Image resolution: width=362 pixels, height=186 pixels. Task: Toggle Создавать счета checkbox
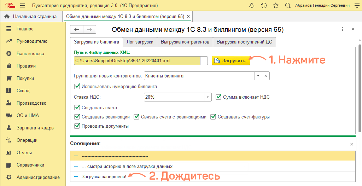click(77, 107)
